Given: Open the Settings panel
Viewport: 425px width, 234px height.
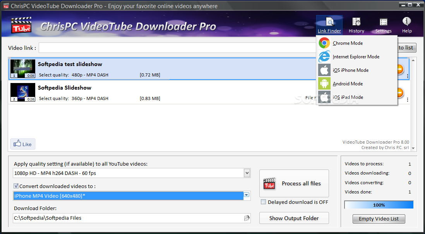Looking at the screenshot, I should [x=383, y=25].
